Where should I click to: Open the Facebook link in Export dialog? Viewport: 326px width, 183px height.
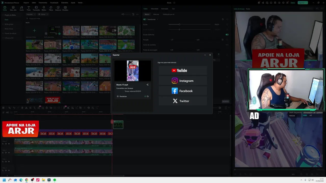click(x=183, y=91)
